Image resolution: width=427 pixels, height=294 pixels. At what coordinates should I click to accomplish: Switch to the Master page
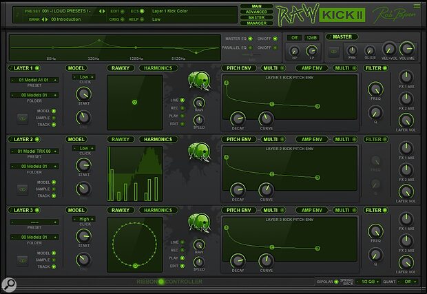pos(256,17)
